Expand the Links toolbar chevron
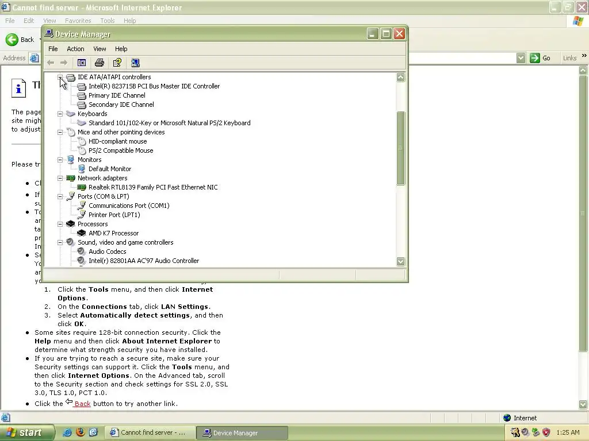The image size is (589, 441). (584, 56)
